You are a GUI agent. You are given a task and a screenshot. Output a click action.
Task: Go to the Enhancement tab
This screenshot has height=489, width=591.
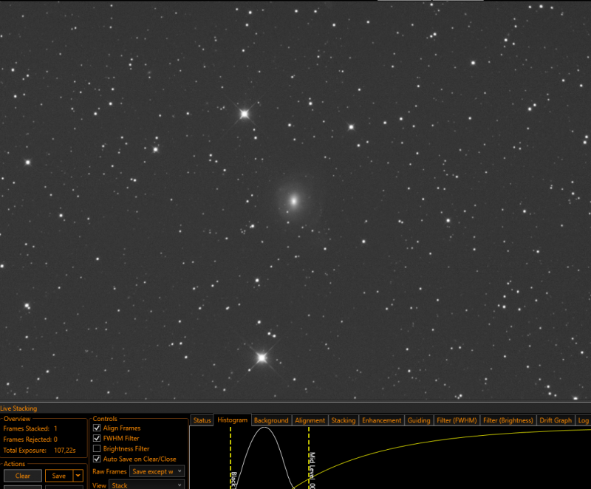381,420
